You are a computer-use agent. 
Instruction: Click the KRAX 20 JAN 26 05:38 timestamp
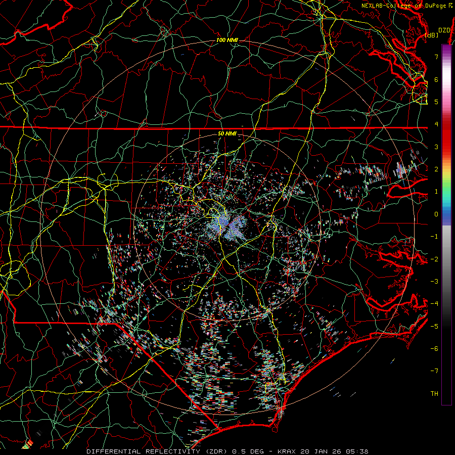coord(323,451)
